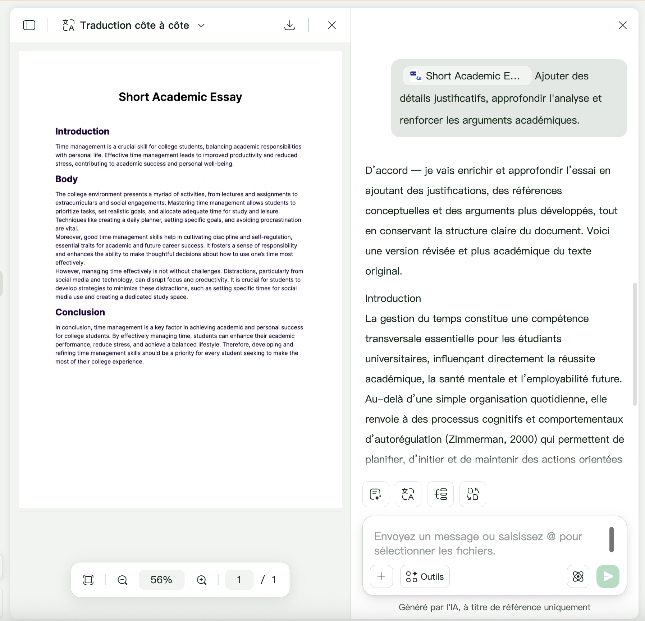Click the fit-to-page icon
Viewport: 645px width, 621px height.
(x=88, y=580)
